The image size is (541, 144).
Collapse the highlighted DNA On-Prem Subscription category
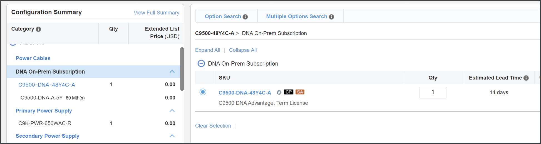pyautogui.click(x=172, y=72)
